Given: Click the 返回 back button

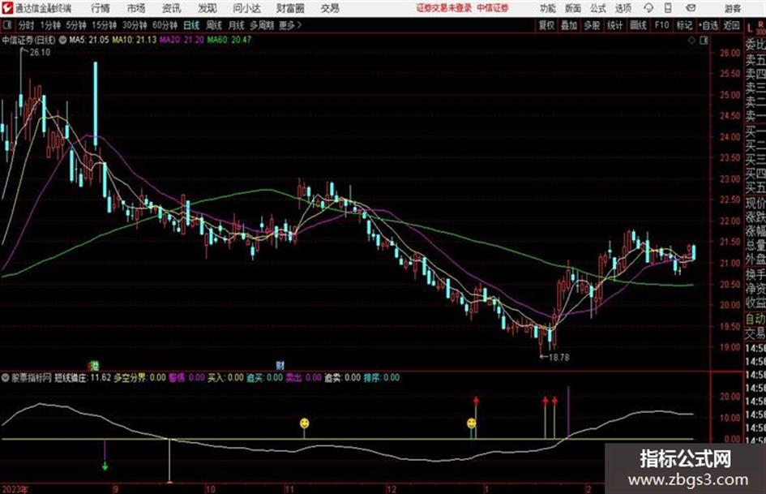Looking at the screenshot, I should coord(732,25).
